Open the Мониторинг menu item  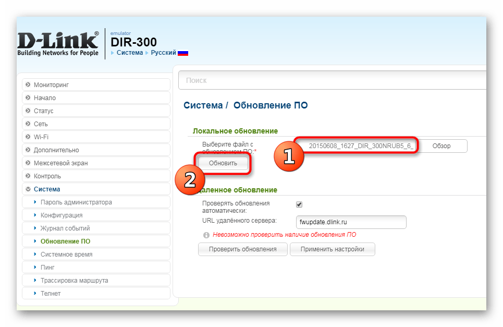96,84
